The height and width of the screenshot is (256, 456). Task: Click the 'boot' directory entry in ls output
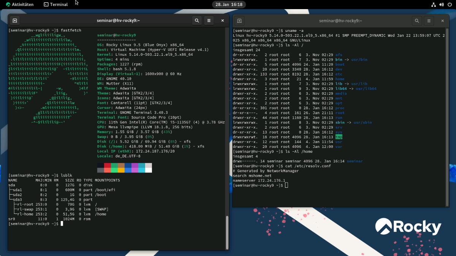point(340,64)
